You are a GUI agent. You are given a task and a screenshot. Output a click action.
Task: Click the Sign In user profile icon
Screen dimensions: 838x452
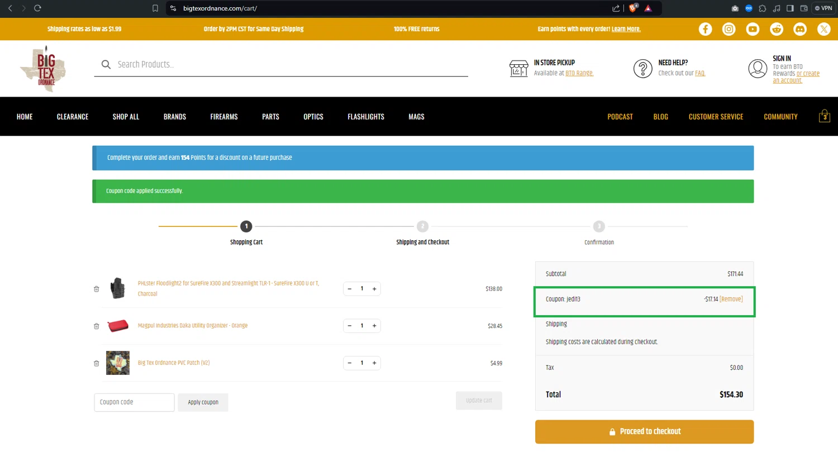[758, 68]
